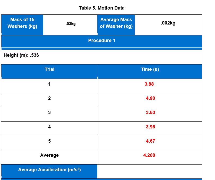Image resolution: width=215 pixels, height=180 pixels.
Task: Select the Procedure 1 header bar
Action: coord(101,40)
